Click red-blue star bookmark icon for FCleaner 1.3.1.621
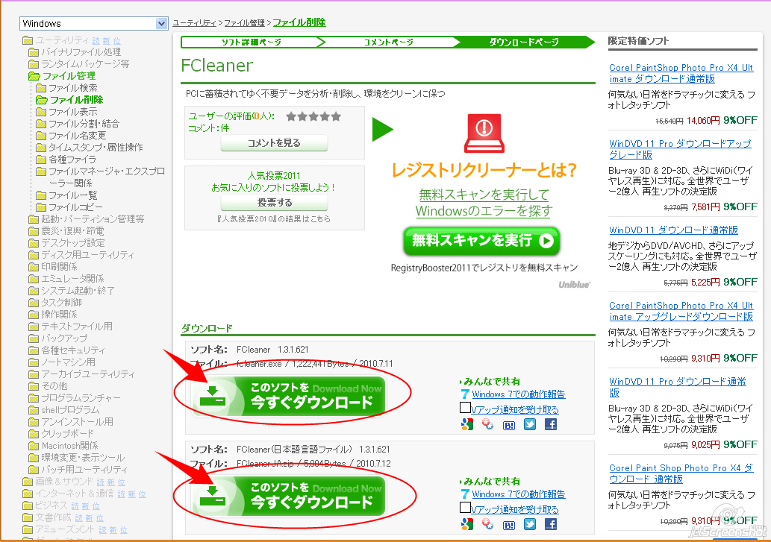The height and width of the screenshot is (542, 771). pos(488,424)
